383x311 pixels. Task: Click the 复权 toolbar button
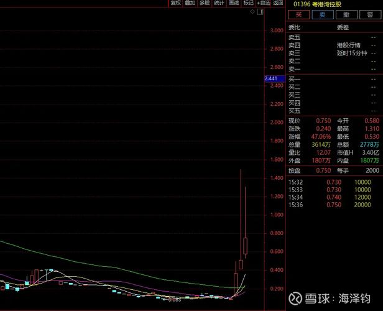(175, 3)
